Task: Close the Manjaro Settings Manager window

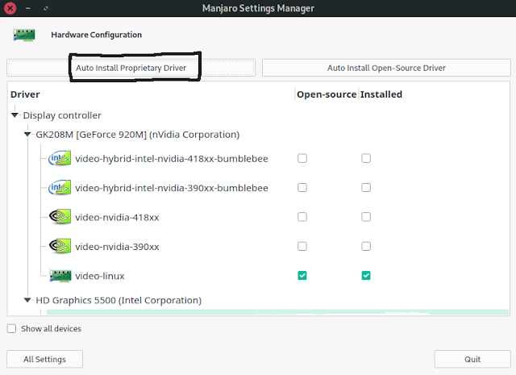Action: click(x=10, y=8)
